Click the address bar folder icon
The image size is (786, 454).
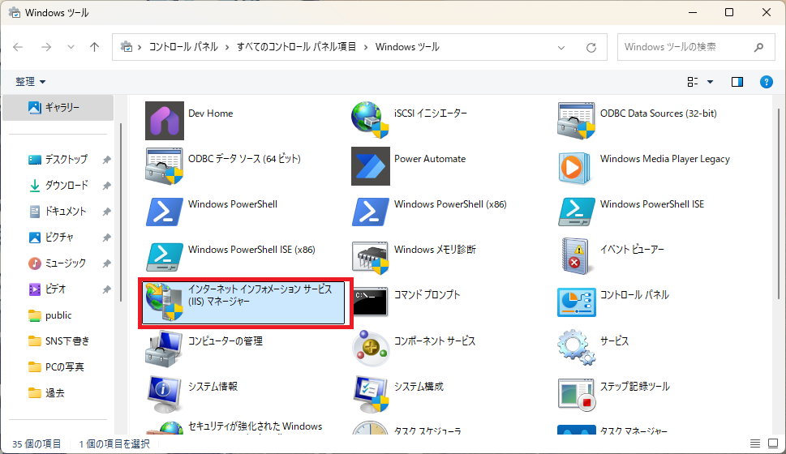point(127,47)
